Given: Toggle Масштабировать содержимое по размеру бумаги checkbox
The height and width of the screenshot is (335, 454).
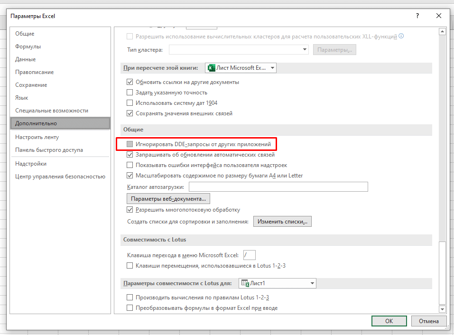Looking at the screenshot, I should 130,176.
